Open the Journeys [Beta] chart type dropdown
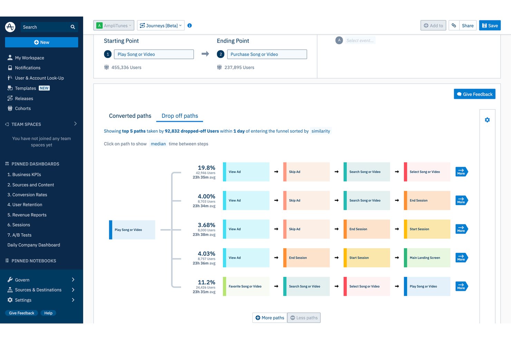Screen dimensions: 511x340 pos(161,25)
